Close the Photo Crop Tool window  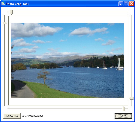coord(131,4)
